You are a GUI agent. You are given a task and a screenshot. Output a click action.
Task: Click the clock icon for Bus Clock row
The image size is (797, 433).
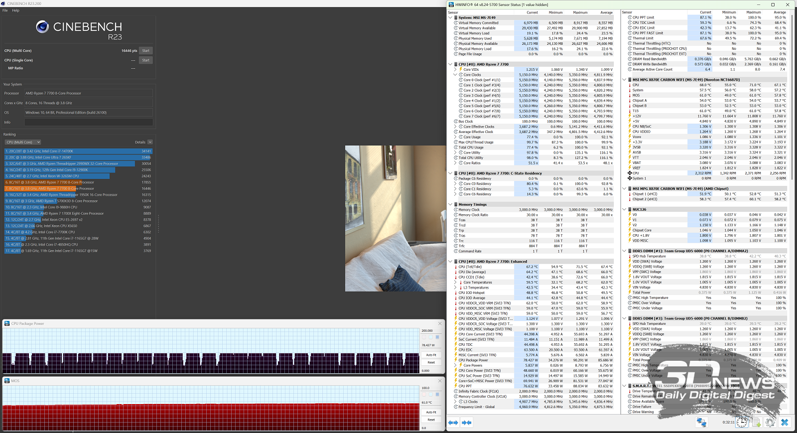(456, 121)
